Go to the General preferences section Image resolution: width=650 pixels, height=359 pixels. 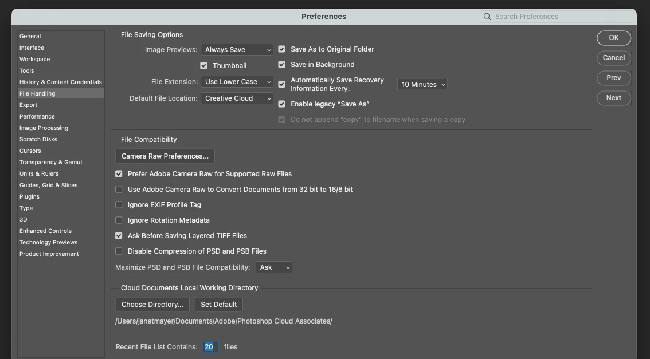tap(30, 36)
